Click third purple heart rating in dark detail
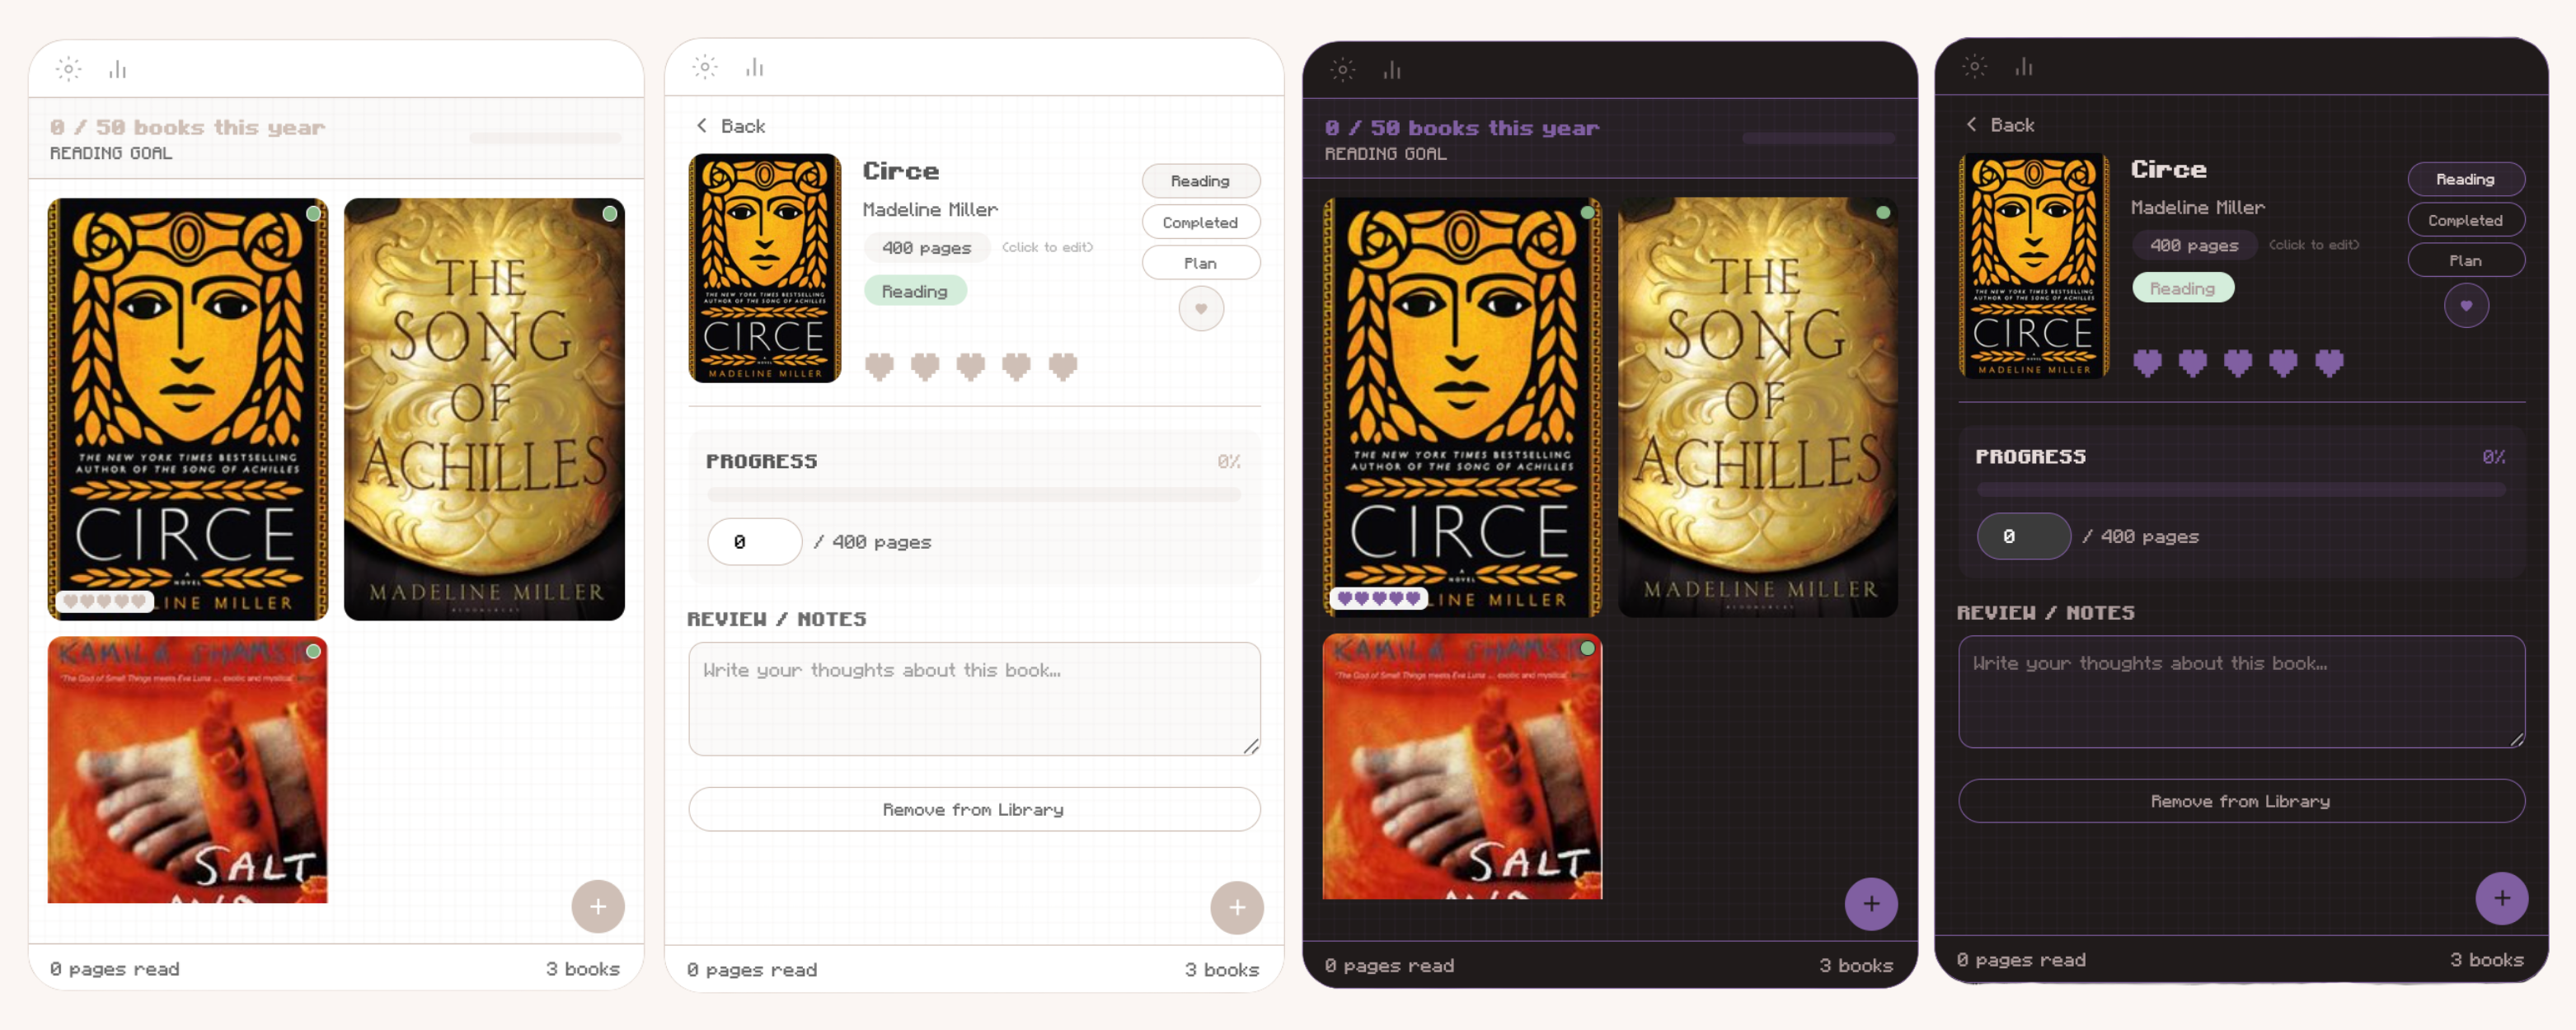Viewport: 2576px width, 1030px height. coord(2238,363)
